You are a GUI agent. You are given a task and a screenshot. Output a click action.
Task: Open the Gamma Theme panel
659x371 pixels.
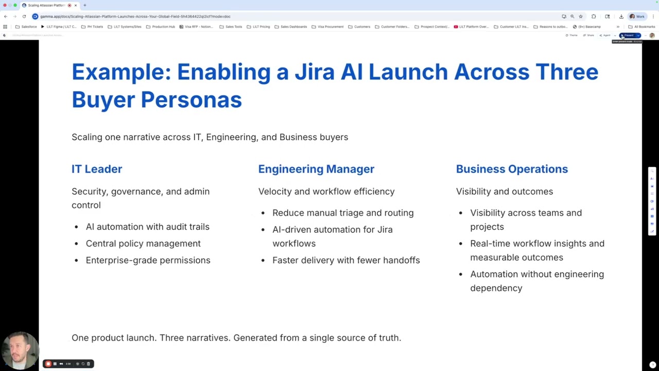[x=572, y=36]
